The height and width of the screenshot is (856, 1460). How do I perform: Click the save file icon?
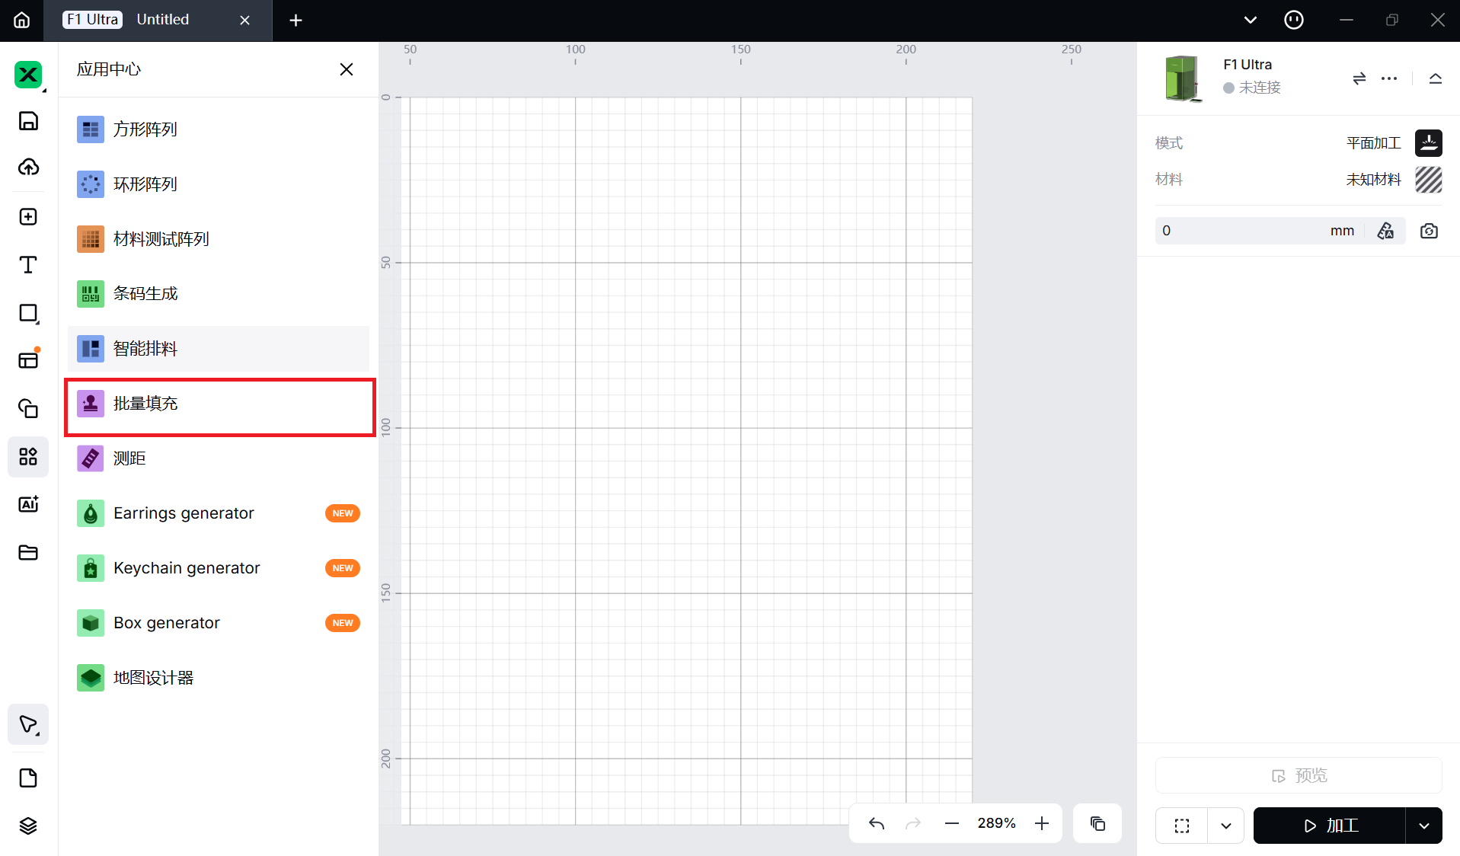(x=28, y=121)
